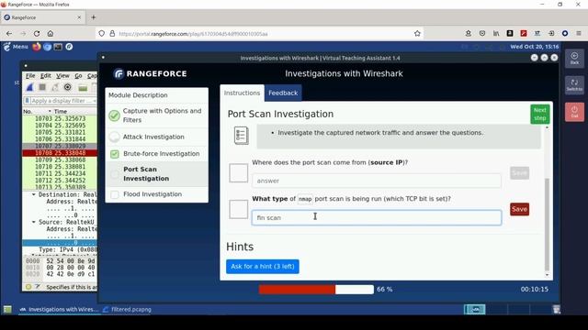This screenshot has width=588, height=330.
Task: Open the Wireshark display filter dropdown arrow
Action: 94,101
